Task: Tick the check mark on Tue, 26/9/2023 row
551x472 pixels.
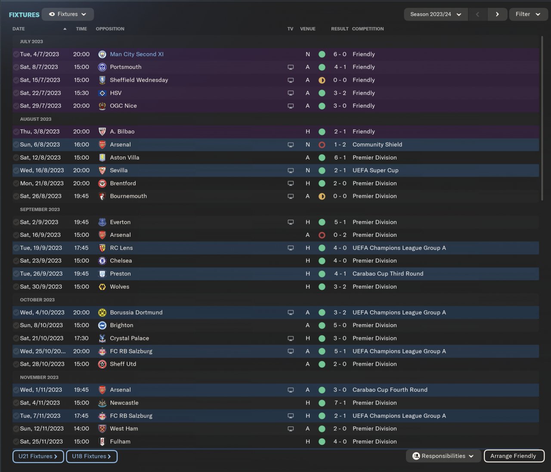Action: pos(16,274)
